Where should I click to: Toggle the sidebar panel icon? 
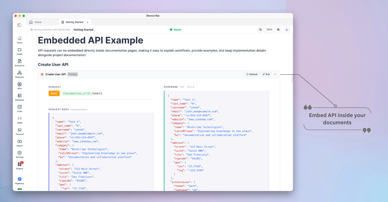pyautogui.click(x=19, y=25)
